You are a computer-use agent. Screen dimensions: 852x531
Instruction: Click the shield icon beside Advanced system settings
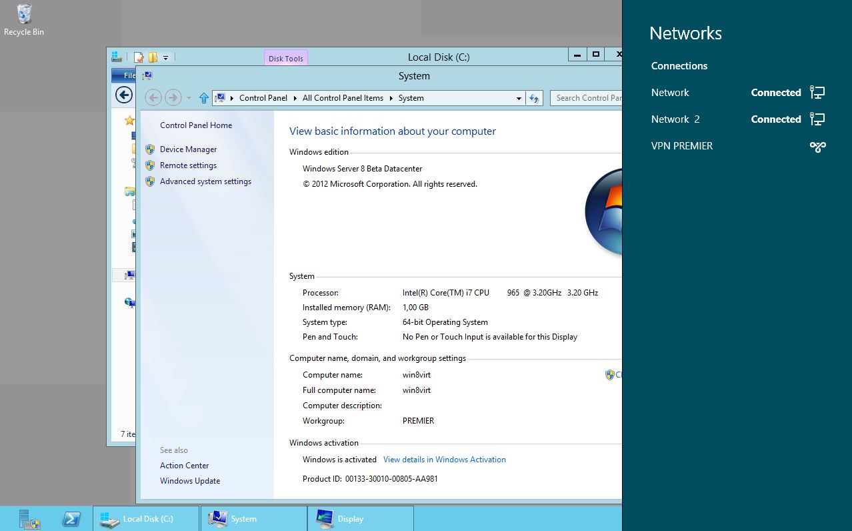150,181
